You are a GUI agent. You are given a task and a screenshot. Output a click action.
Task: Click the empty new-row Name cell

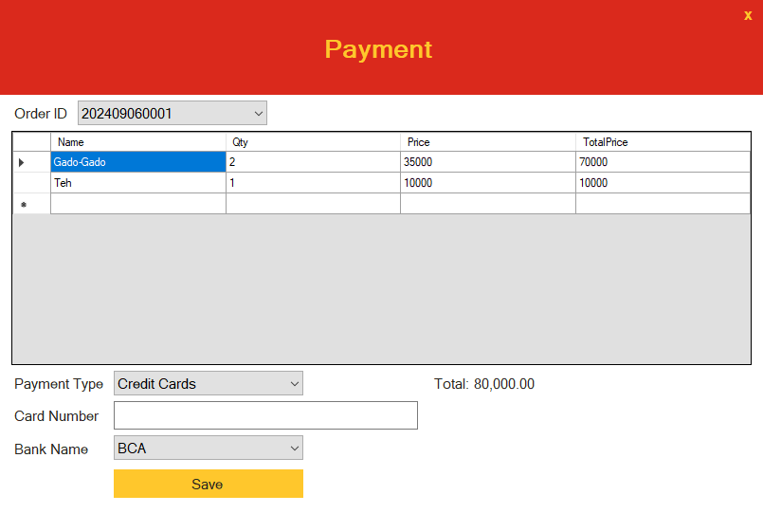point(138,204)
